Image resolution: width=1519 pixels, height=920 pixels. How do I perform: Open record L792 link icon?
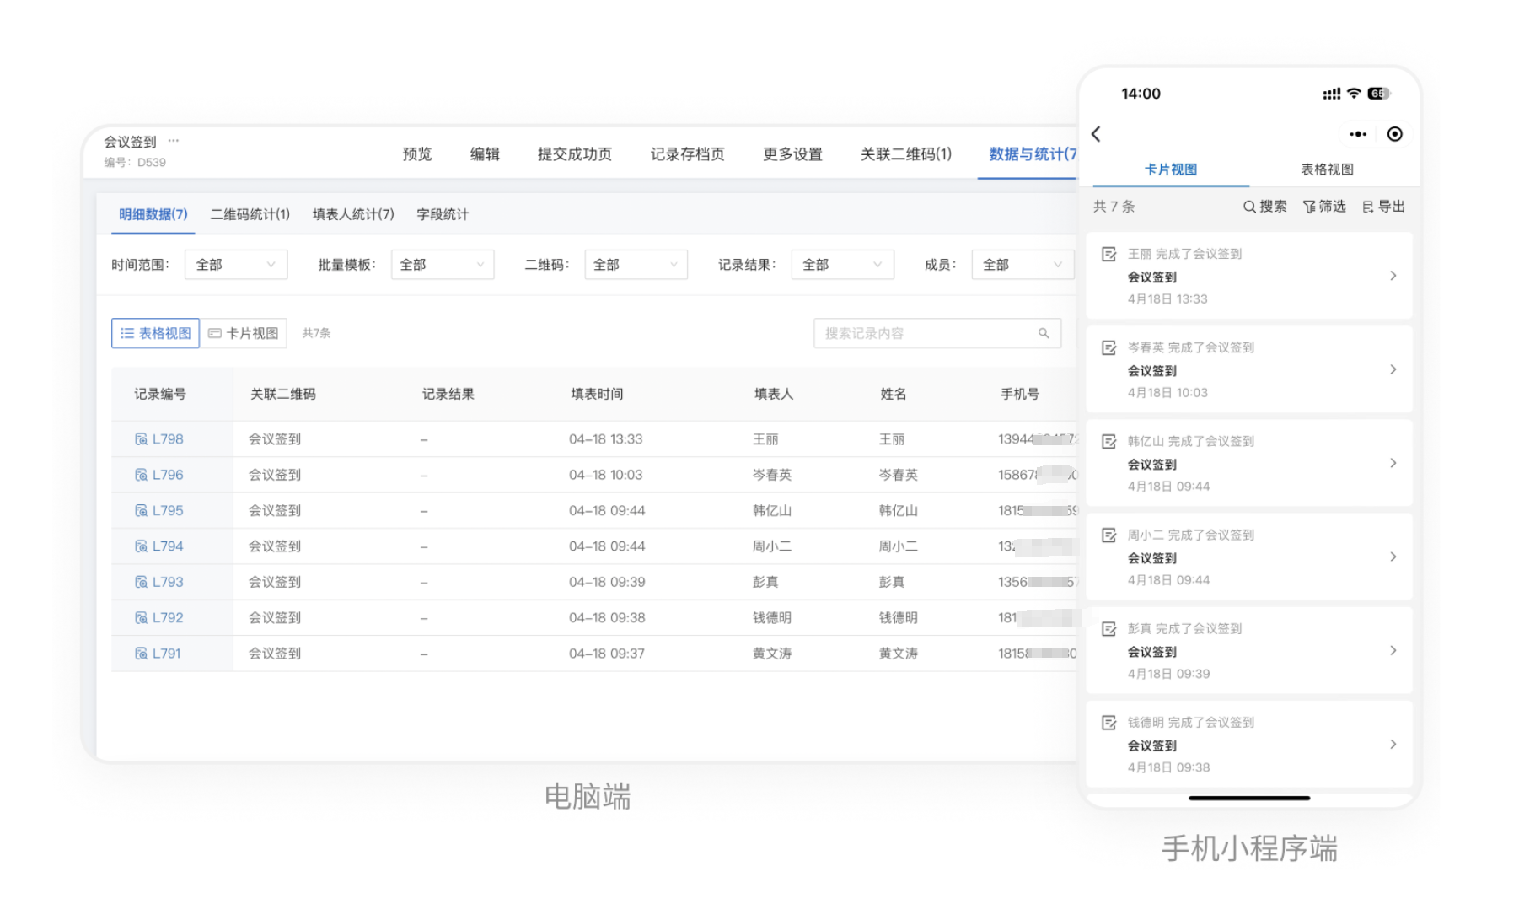tap(141, 617)
